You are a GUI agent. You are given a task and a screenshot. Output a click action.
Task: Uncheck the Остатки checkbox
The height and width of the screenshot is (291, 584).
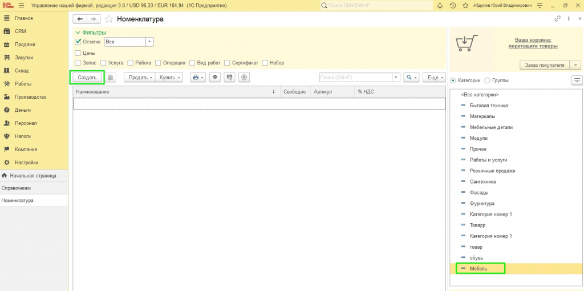(x=78, y=42)
